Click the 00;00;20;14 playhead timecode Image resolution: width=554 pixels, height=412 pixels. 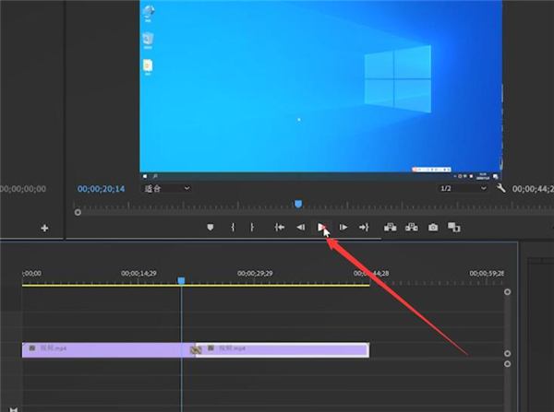coord(101,188)
